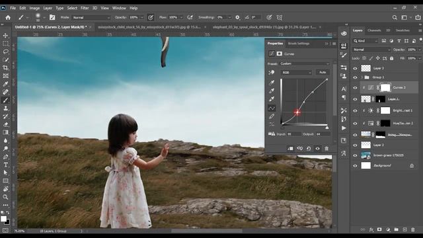Toggle visibility of Curves 2 layer
Viewport: 423px width, 238px height.
tap(355, 88)
